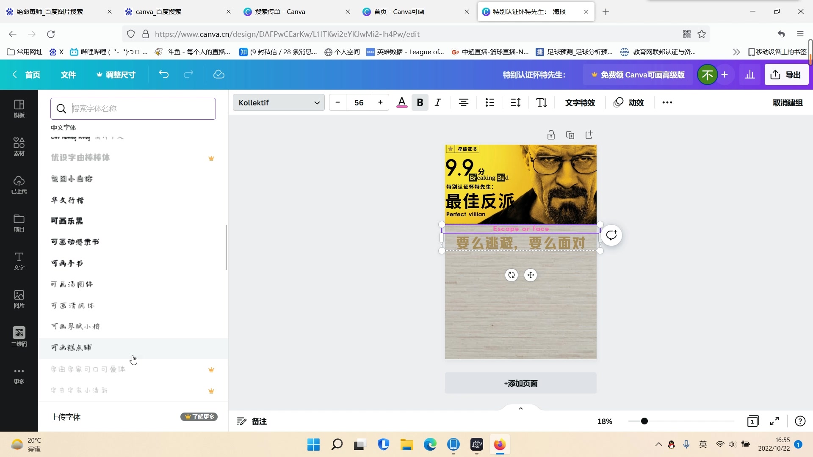The height and width of the screenshot is (457, 813).
Task: Click the zoom slider handle
Action: tap(644, 421)
